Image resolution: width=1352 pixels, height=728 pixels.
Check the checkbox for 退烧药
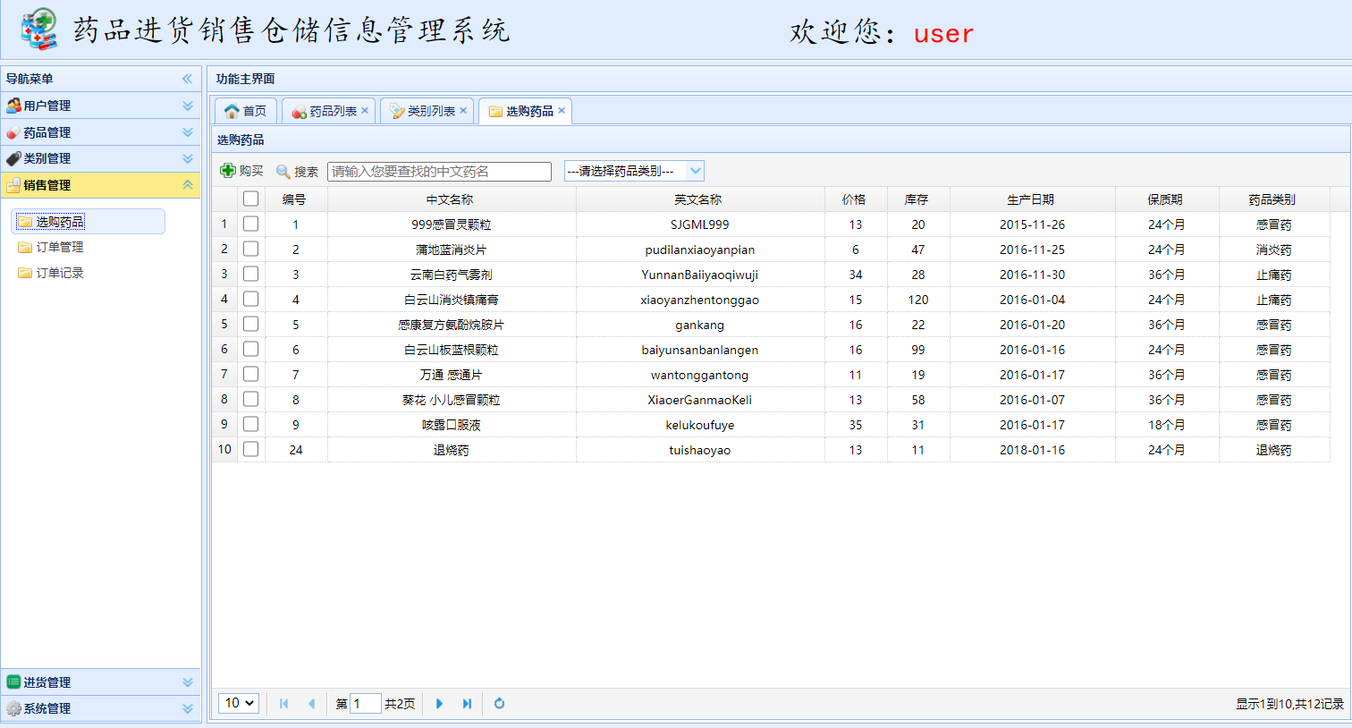(250, 449)
